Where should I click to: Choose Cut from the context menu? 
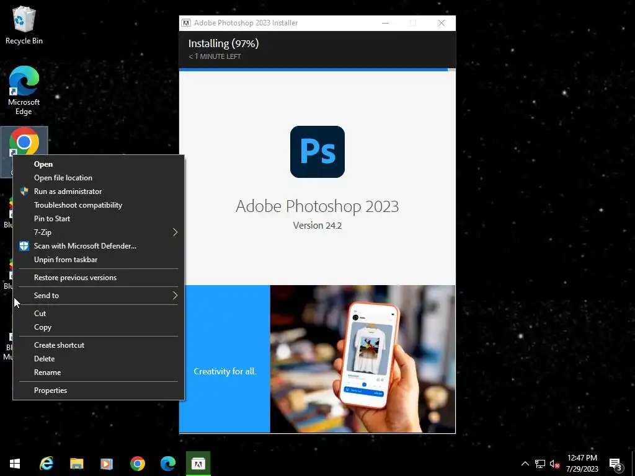click(x=99, y=313)
